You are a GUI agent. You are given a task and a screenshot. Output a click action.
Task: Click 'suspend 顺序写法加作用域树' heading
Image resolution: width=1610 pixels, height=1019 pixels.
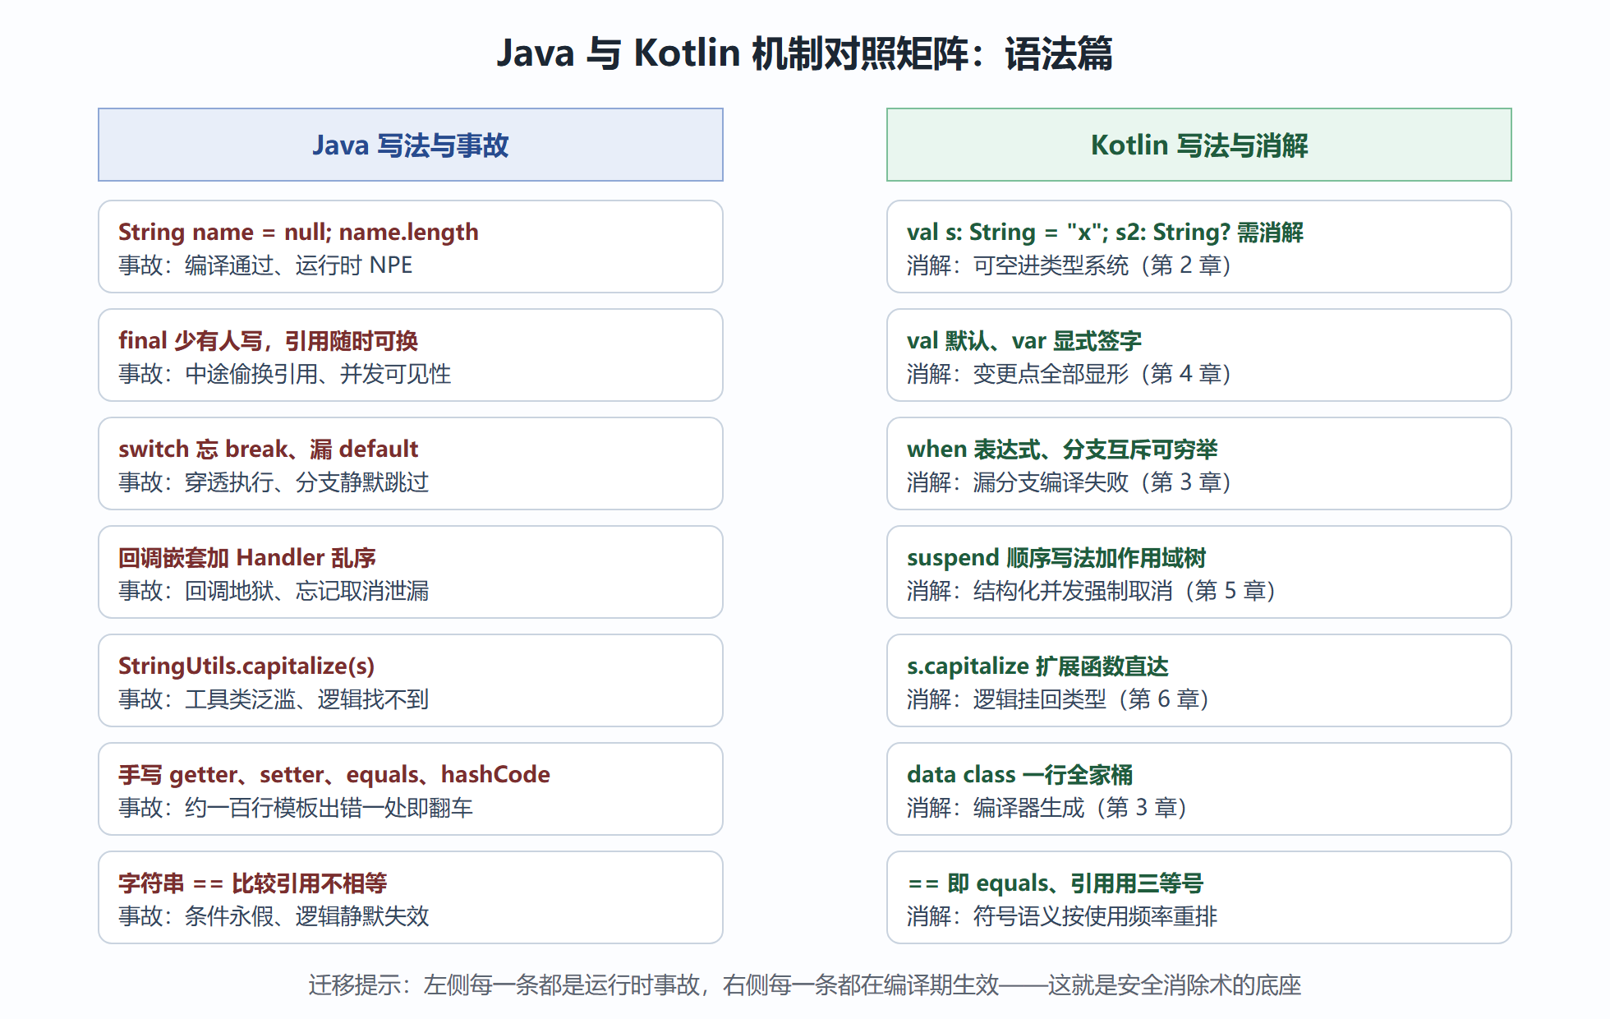pos(1056,557)
